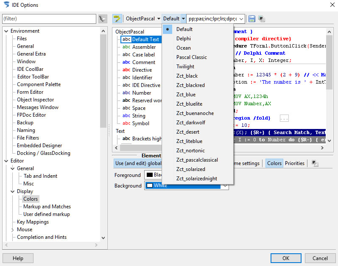Open Key Mappings options page

coord(33,222)
